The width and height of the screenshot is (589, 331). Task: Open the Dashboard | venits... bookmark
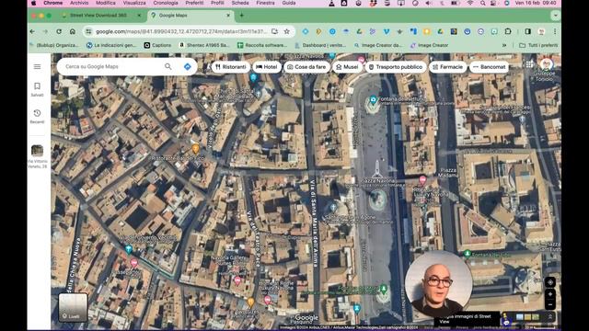(x=320, y=45)
